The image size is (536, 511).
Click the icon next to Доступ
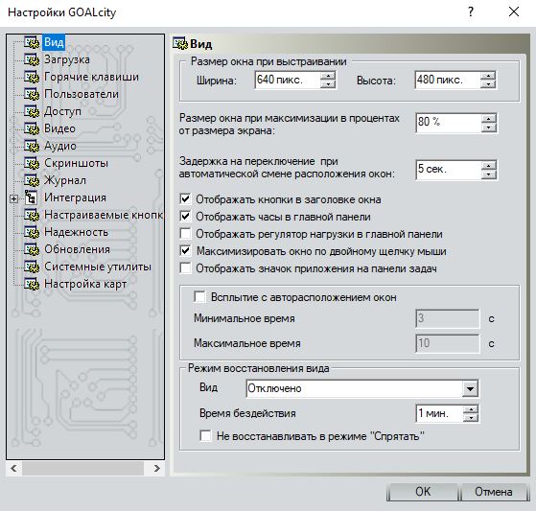click(32, 111)
